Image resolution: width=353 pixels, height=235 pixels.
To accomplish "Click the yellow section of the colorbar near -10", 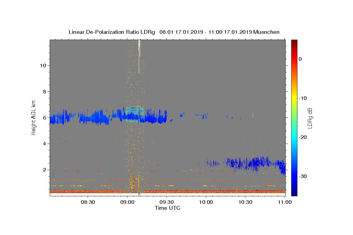I will click(x=294, y=98).
